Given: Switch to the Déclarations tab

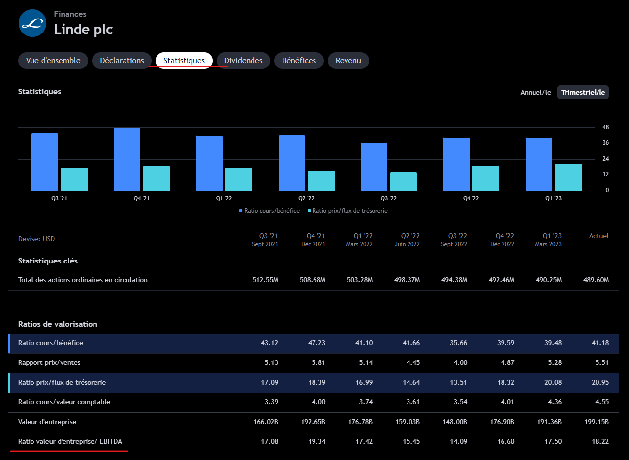Looking at the screenshot, I should pyautogui.click(x=122, y=61).
